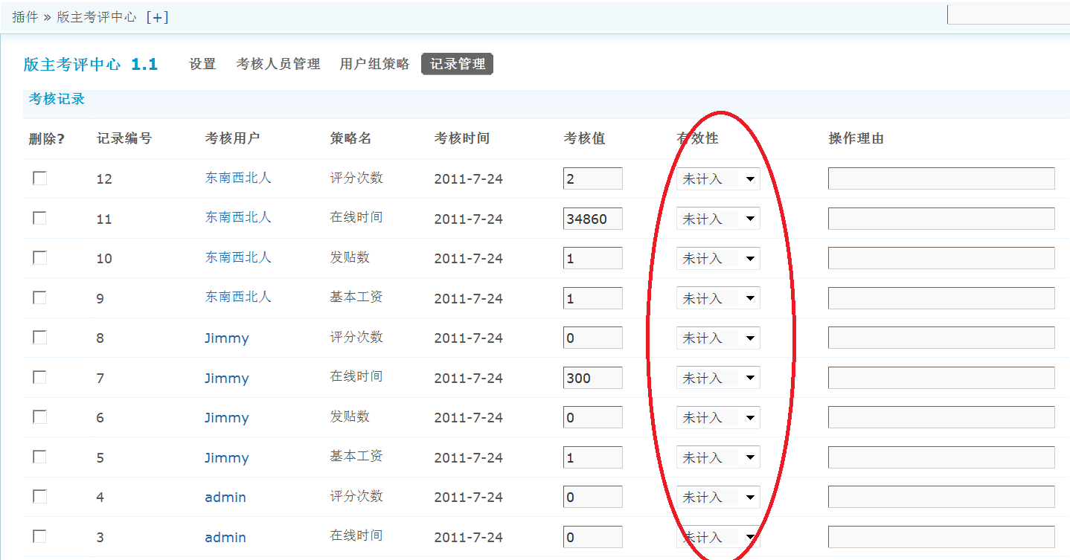1070x560 pixels.
Task: Focus 考核值 field of record 8
Action: 593,338
